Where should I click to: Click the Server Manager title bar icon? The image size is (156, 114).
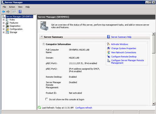3,2
